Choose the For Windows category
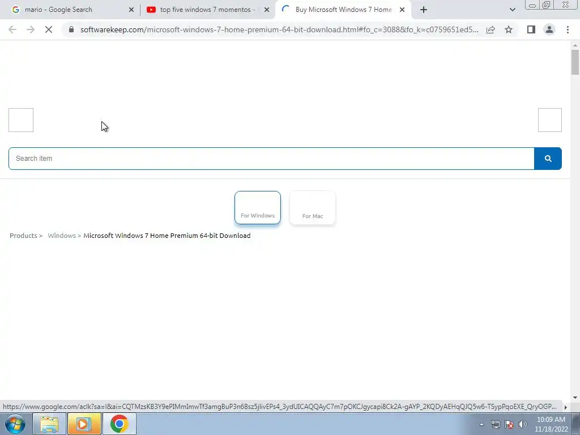The image size is (580, 435). [258, 207]
